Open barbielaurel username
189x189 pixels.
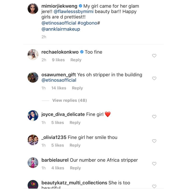[x=55, y=160]
